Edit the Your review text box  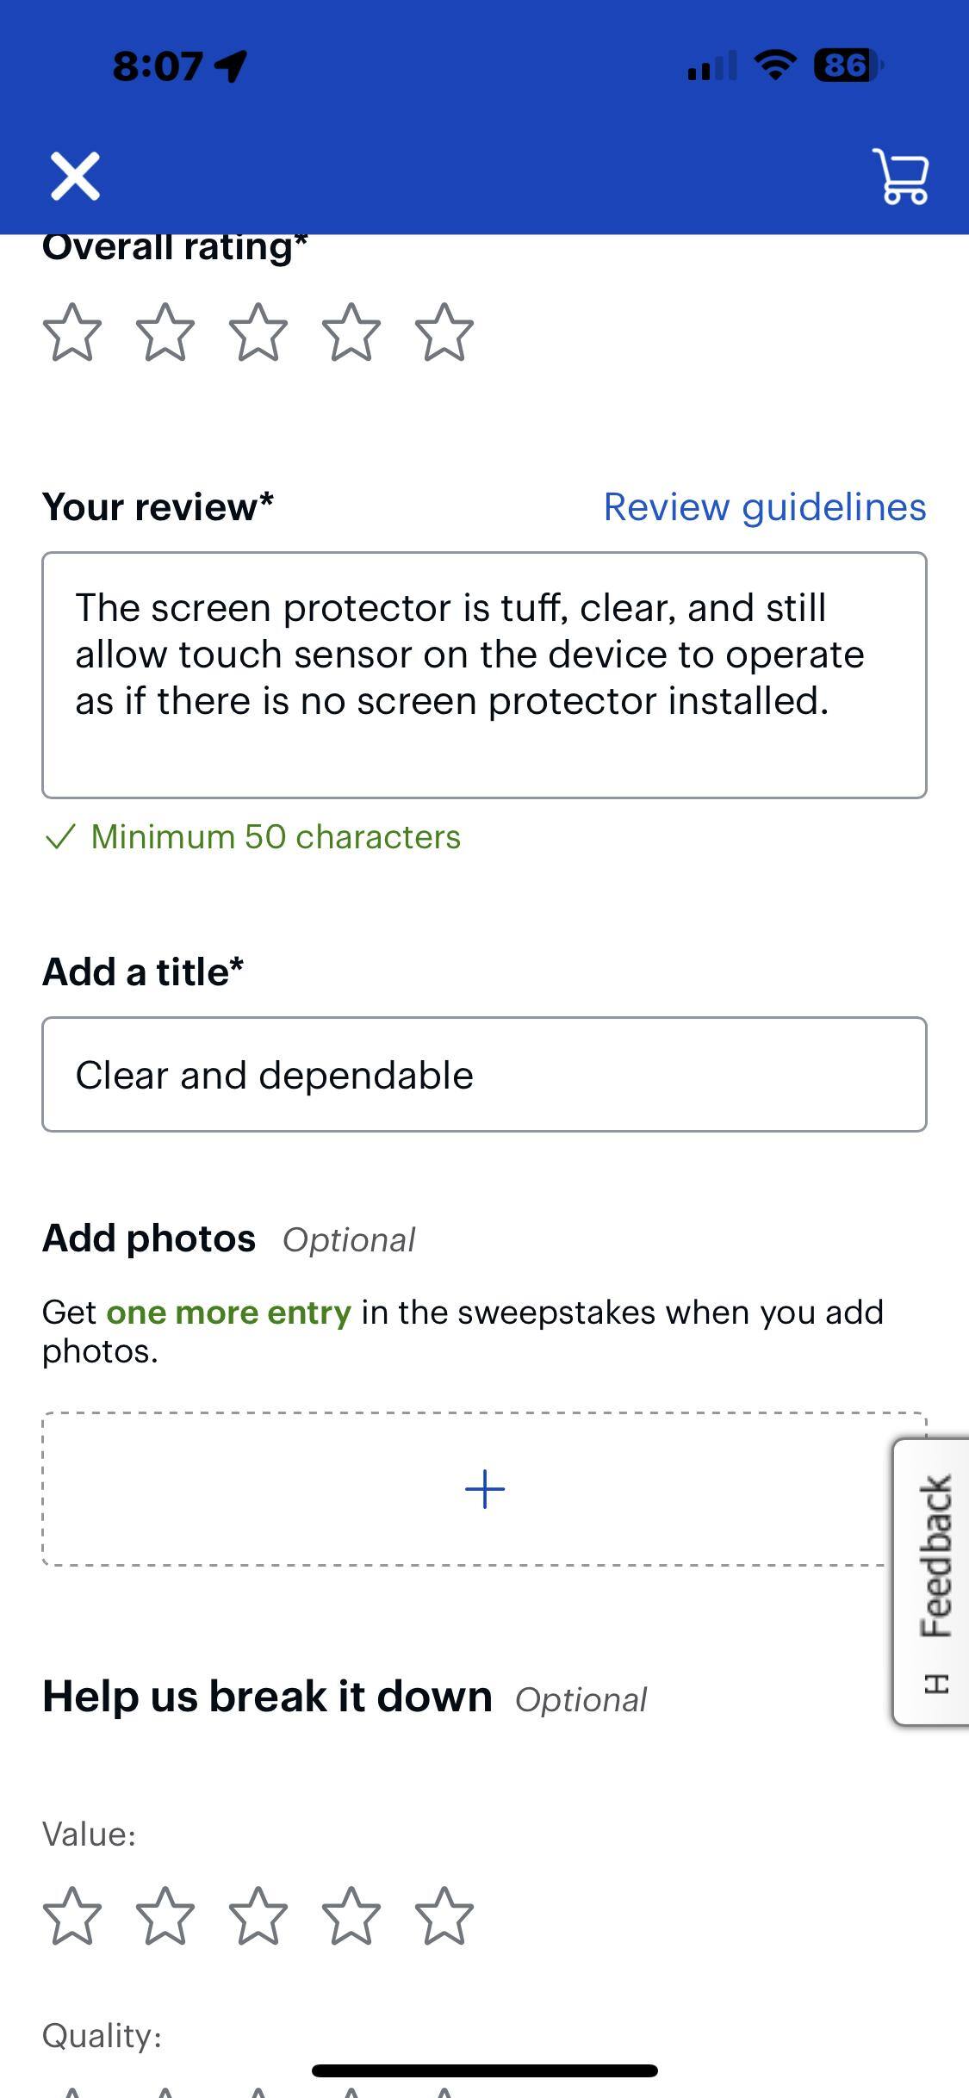[x=484, y=675]
